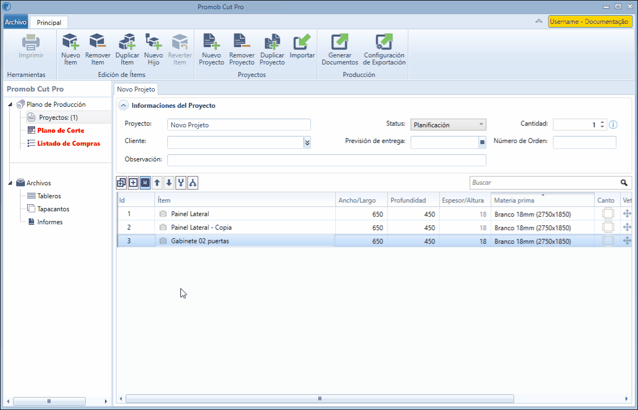Collapse the Plano de Producción tree node
Viewport: 638px width, 410px height.
click(x=10, y=105)
